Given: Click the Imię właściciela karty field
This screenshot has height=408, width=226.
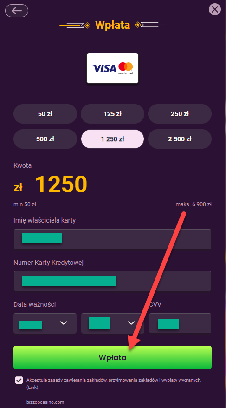Looking at the screenshot, I should 112,239.
